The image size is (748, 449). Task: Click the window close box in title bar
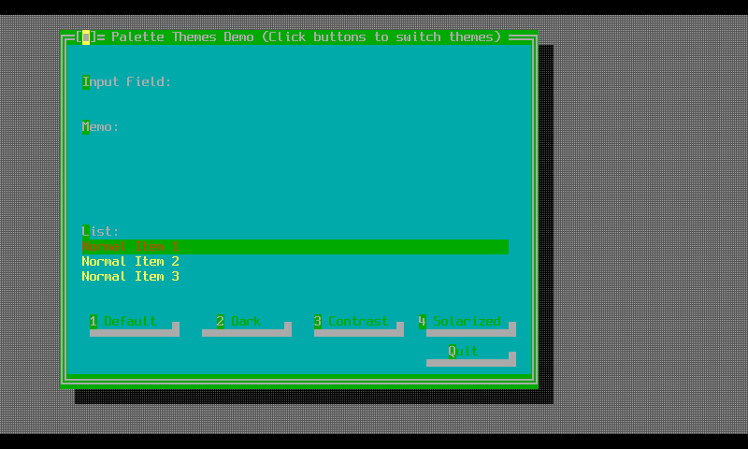86,36
